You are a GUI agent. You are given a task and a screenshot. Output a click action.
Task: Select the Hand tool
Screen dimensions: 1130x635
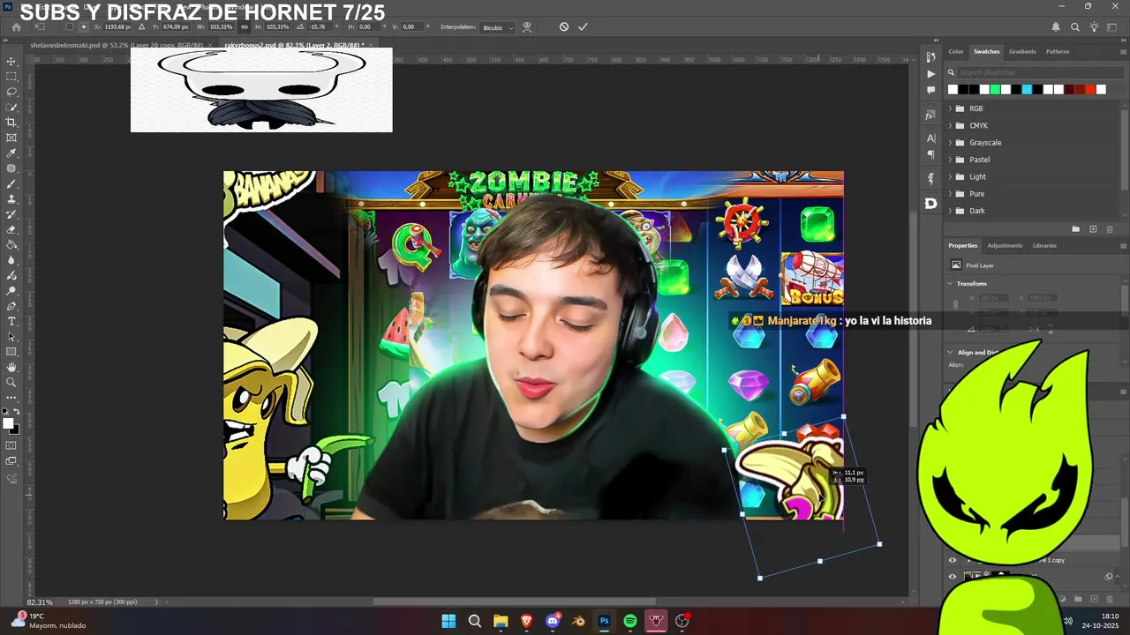pyautogui.click(x=11, y=367)
